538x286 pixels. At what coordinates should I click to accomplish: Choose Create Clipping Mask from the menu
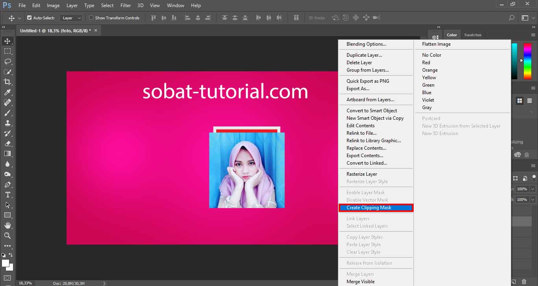(370, 208)
